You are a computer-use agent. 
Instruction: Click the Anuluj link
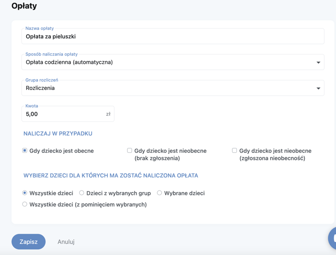point(66,242)
